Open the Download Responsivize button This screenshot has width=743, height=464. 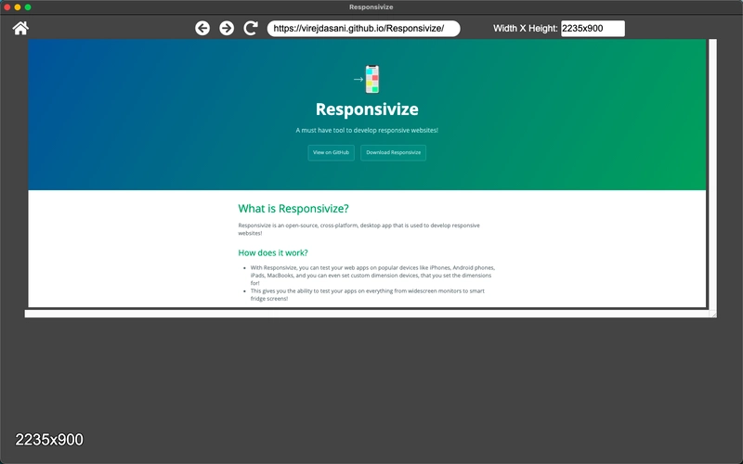[x=393, y=152]
